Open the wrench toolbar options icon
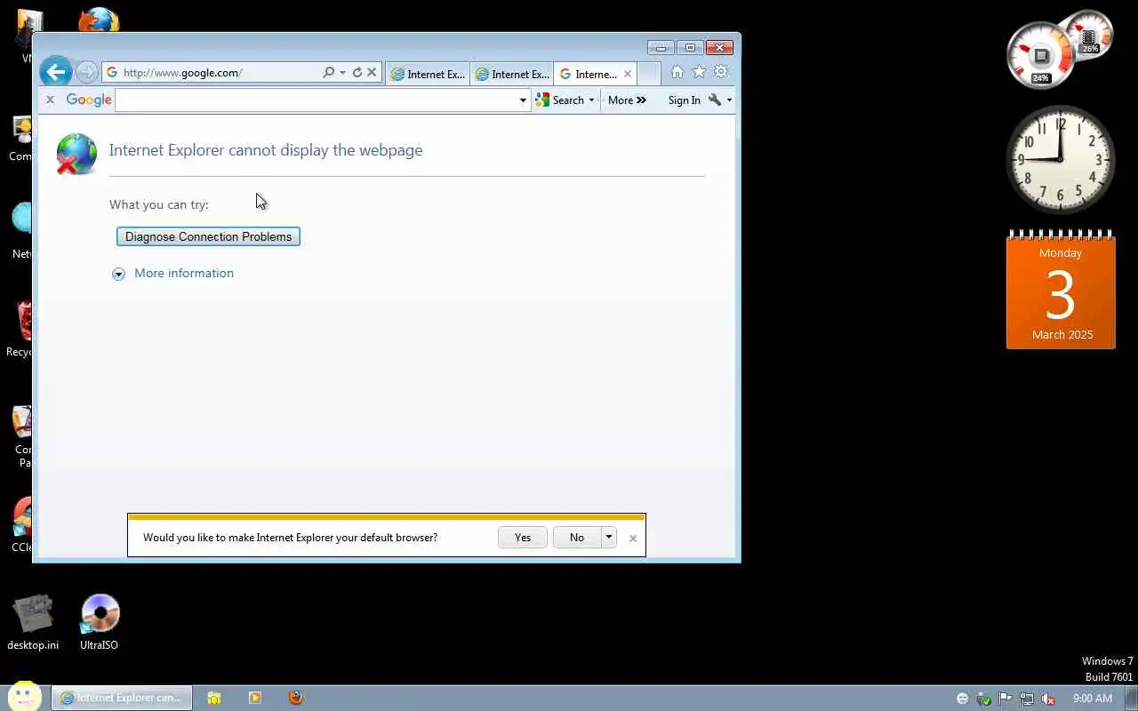This screenshot has height=711, width=1138. (715, 100)
